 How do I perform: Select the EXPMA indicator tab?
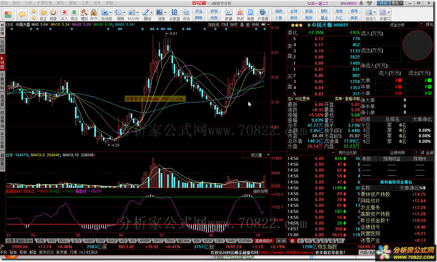click(245, 241)
